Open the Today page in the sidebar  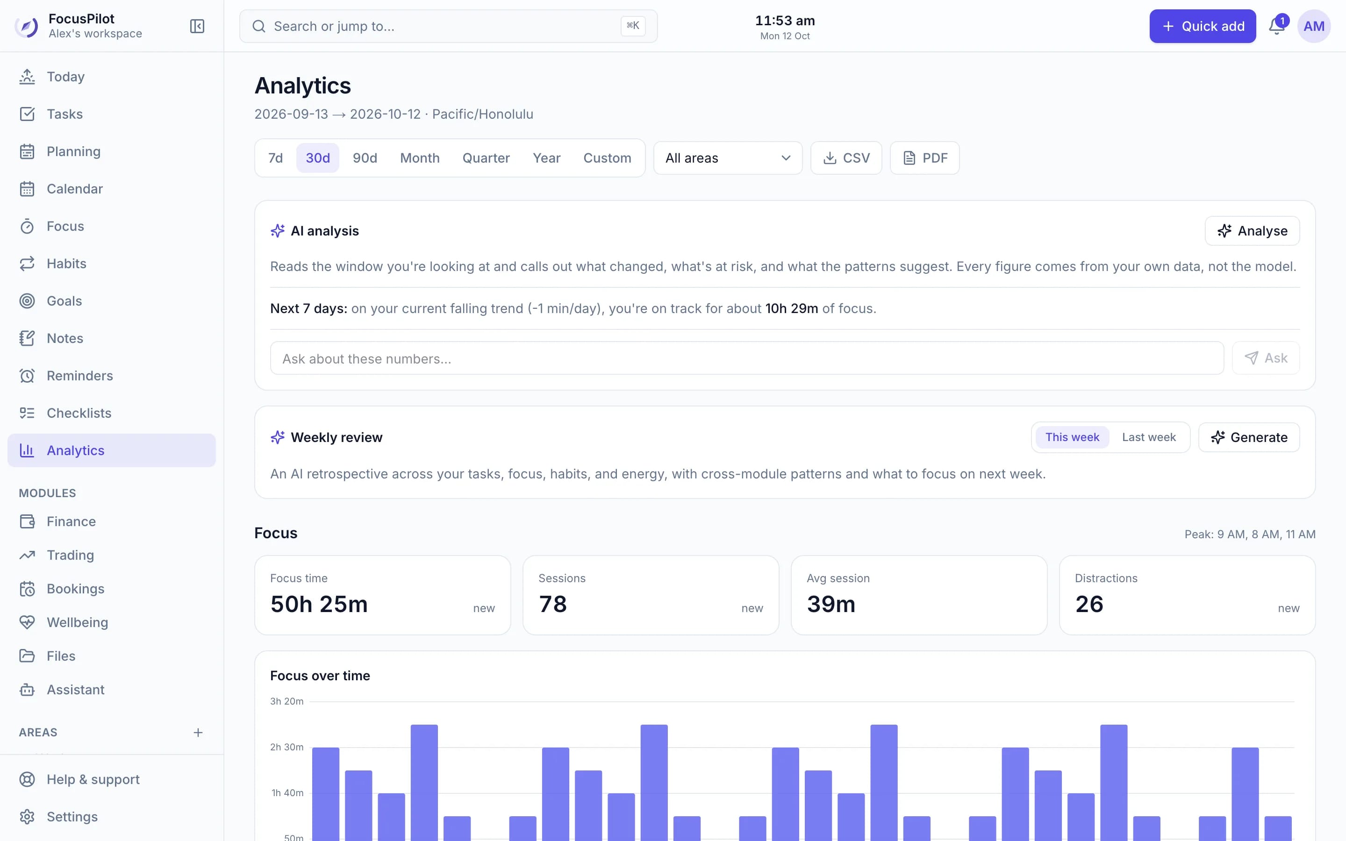[x=112, y=77]
